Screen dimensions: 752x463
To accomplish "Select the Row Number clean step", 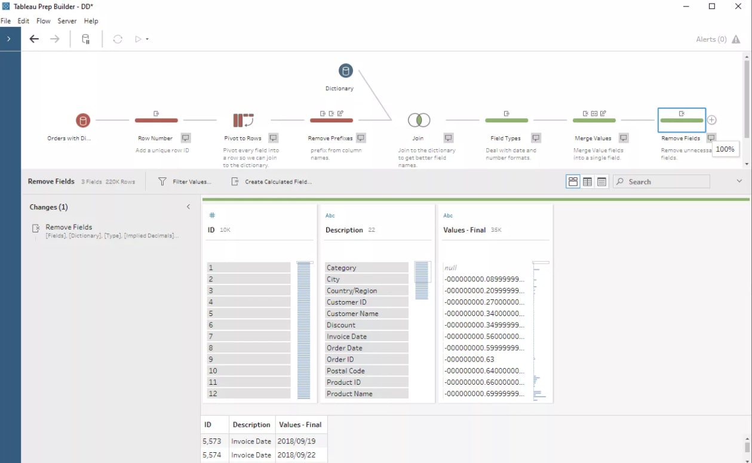I will click(156, 120).
